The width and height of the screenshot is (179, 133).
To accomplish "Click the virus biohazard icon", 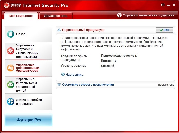I will (x=11, y=51).
